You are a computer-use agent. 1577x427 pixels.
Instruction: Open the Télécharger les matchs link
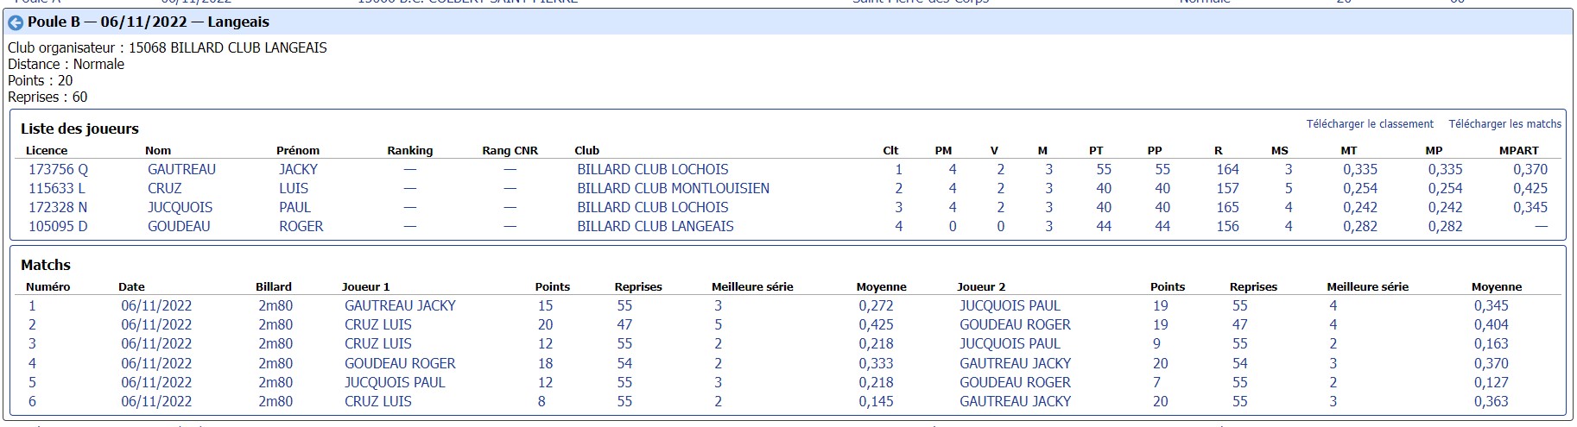point(1504,124)
